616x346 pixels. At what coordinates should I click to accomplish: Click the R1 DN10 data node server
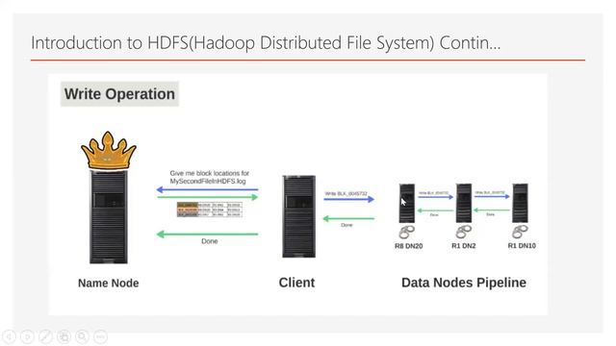(520, 203)
